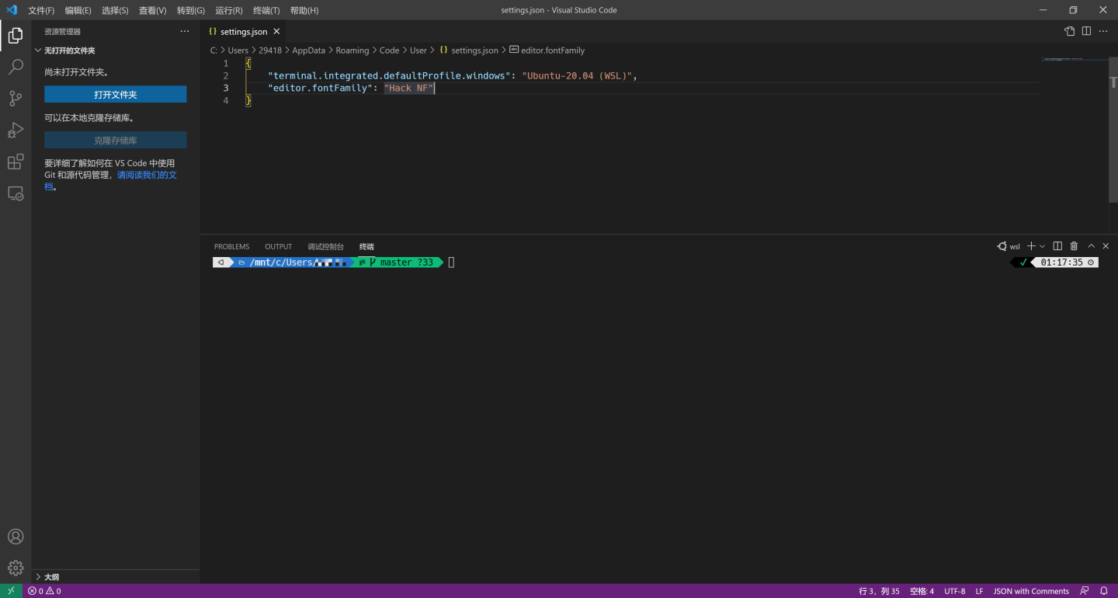Screen dimensions: 1118x598
Task: Toggle the notifications bell in status bar
Action: pos(1104,591)
